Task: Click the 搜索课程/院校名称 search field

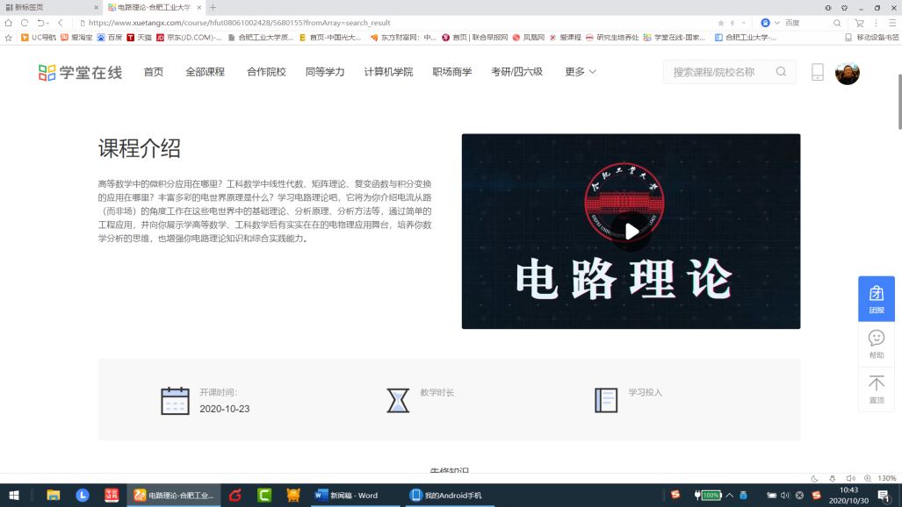Action: pos(716,72)
